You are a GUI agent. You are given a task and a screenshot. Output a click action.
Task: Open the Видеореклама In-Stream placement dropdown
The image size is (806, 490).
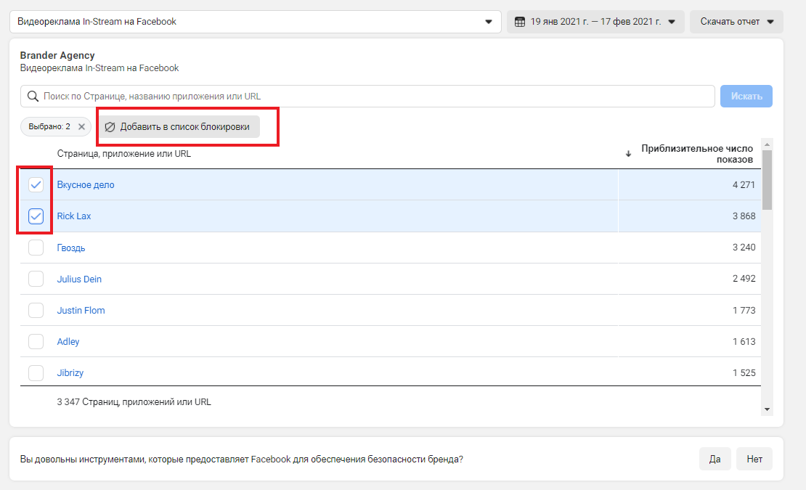(x=255, y=22)
